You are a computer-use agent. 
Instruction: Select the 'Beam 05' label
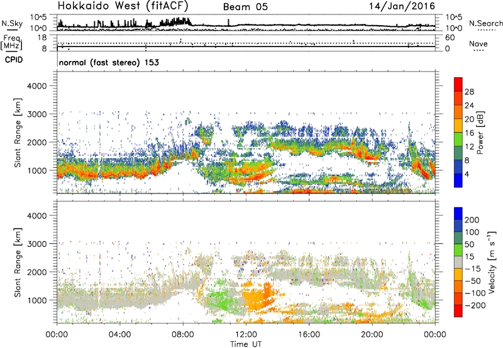[x=245, y=7]
